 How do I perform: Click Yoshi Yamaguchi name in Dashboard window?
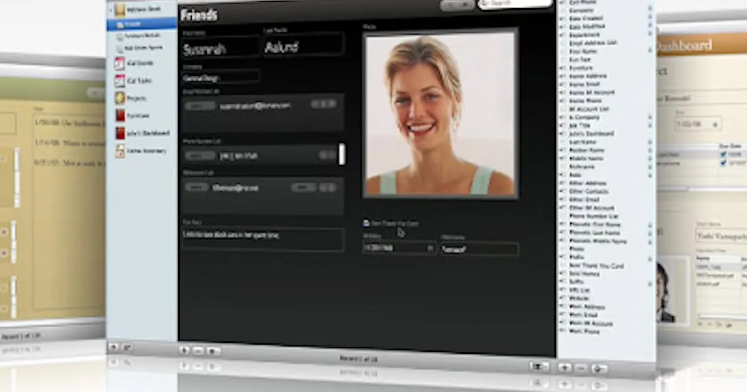721,237
